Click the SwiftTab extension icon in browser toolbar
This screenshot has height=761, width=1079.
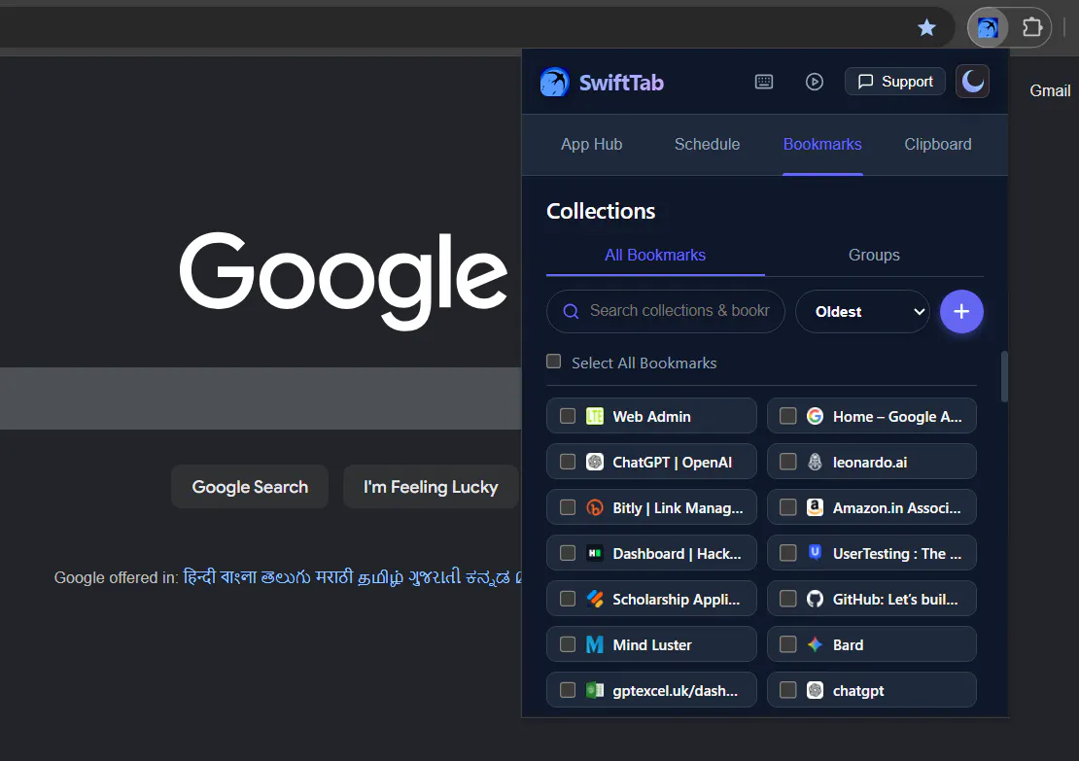click(x=988, y=27)
